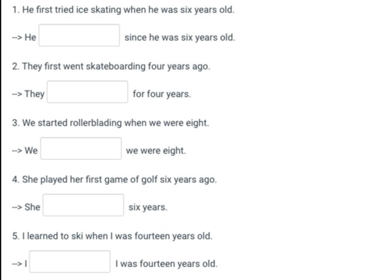Click the text "I was fourteen years old."
Viewport: 385px width, 280px height.
pyautogui.click(x=167, y=264)
